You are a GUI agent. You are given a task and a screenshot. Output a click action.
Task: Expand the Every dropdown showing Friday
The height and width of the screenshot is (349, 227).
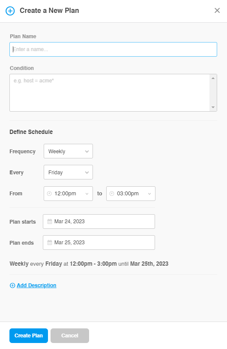click(68, 172)
